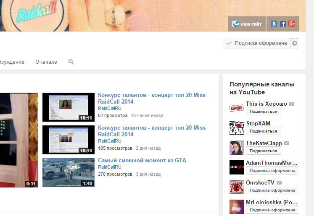314x216 pixels.
Task: Click thumbnail of video posted 18 часов назад
Action: click(x=69, y=107)
